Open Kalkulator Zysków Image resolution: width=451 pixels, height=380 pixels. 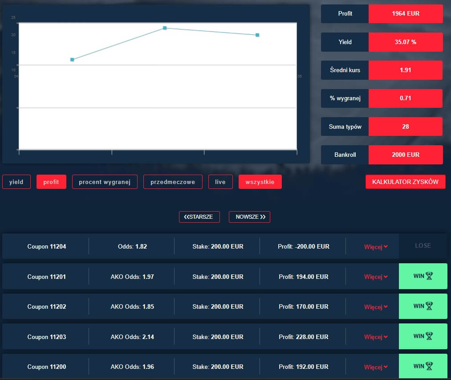pyautogui.click(x=405, y=182)
